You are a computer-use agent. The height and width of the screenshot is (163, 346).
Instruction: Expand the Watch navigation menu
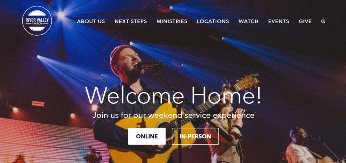248,21
